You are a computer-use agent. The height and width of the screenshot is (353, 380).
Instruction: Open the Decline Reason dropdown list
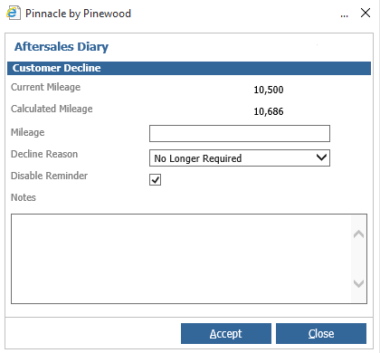(x=240, y=158)
